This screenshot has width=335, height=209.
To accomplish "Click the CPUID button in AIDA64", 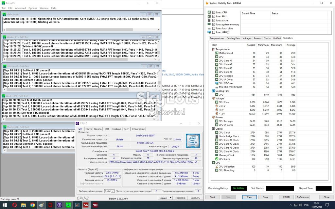I will (286, 197).
